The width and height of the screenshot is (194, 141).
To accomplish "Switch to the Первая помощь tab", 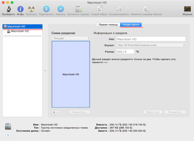I will click(108, 24).
